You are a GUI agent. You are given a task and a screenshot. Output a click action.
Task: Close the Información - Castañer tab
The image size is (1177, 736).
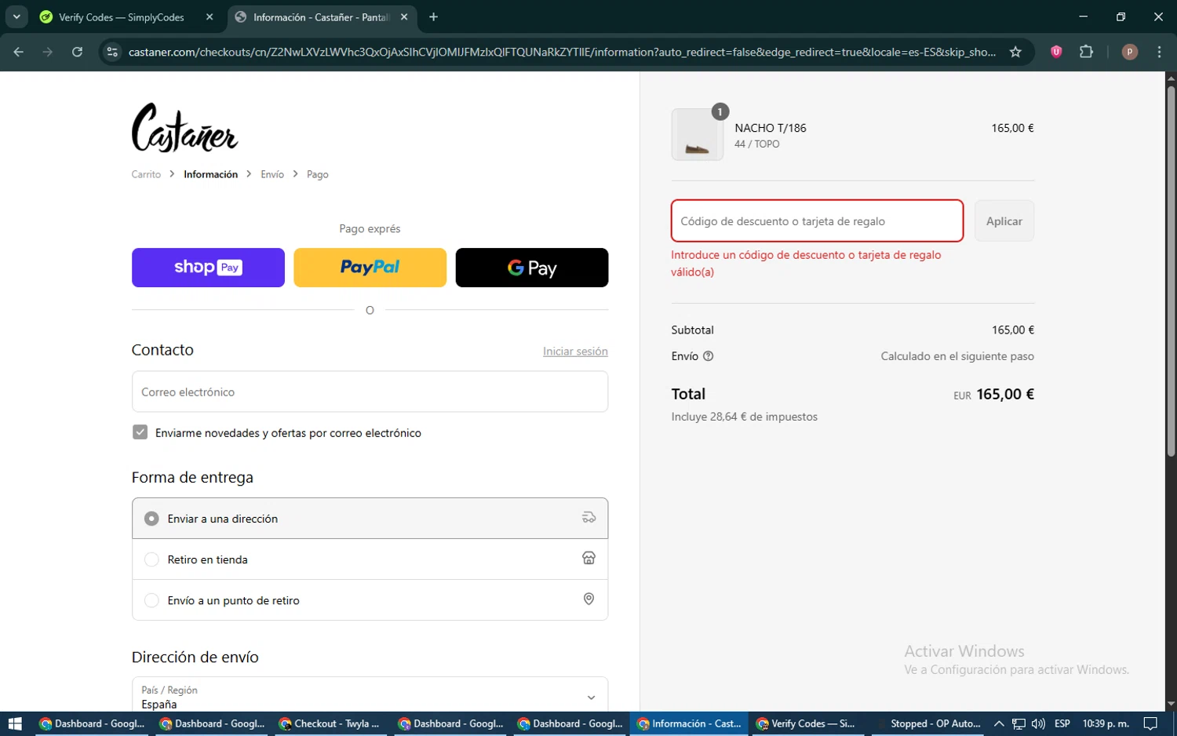[404, 17]
